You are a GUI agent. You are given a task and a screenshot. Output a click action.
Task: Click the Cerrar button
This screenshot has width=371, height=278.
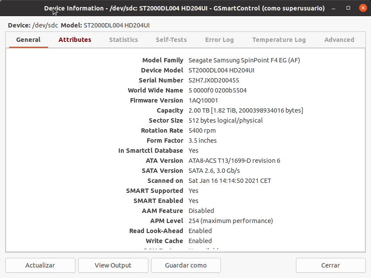[x=330, y=265]
